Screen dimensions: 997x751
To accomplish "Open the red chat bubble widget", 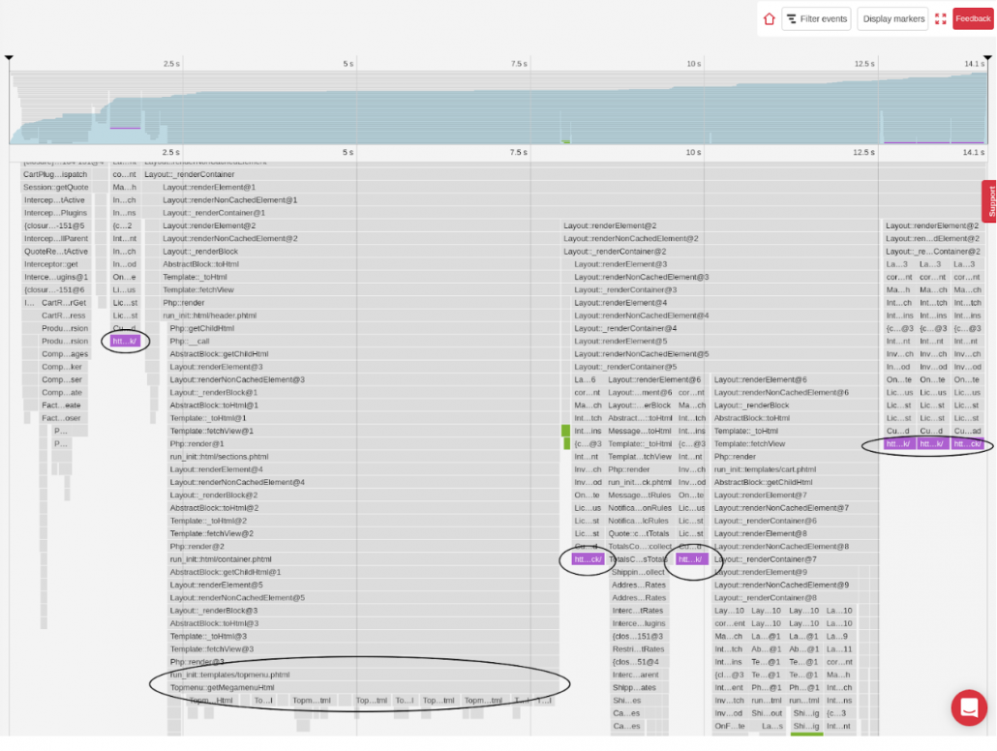I will (969, 707).
